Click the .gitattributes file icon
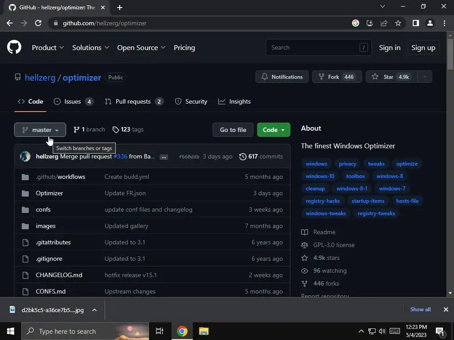The height and width of the screenshot is (340, 454). [x=25, y=242]
